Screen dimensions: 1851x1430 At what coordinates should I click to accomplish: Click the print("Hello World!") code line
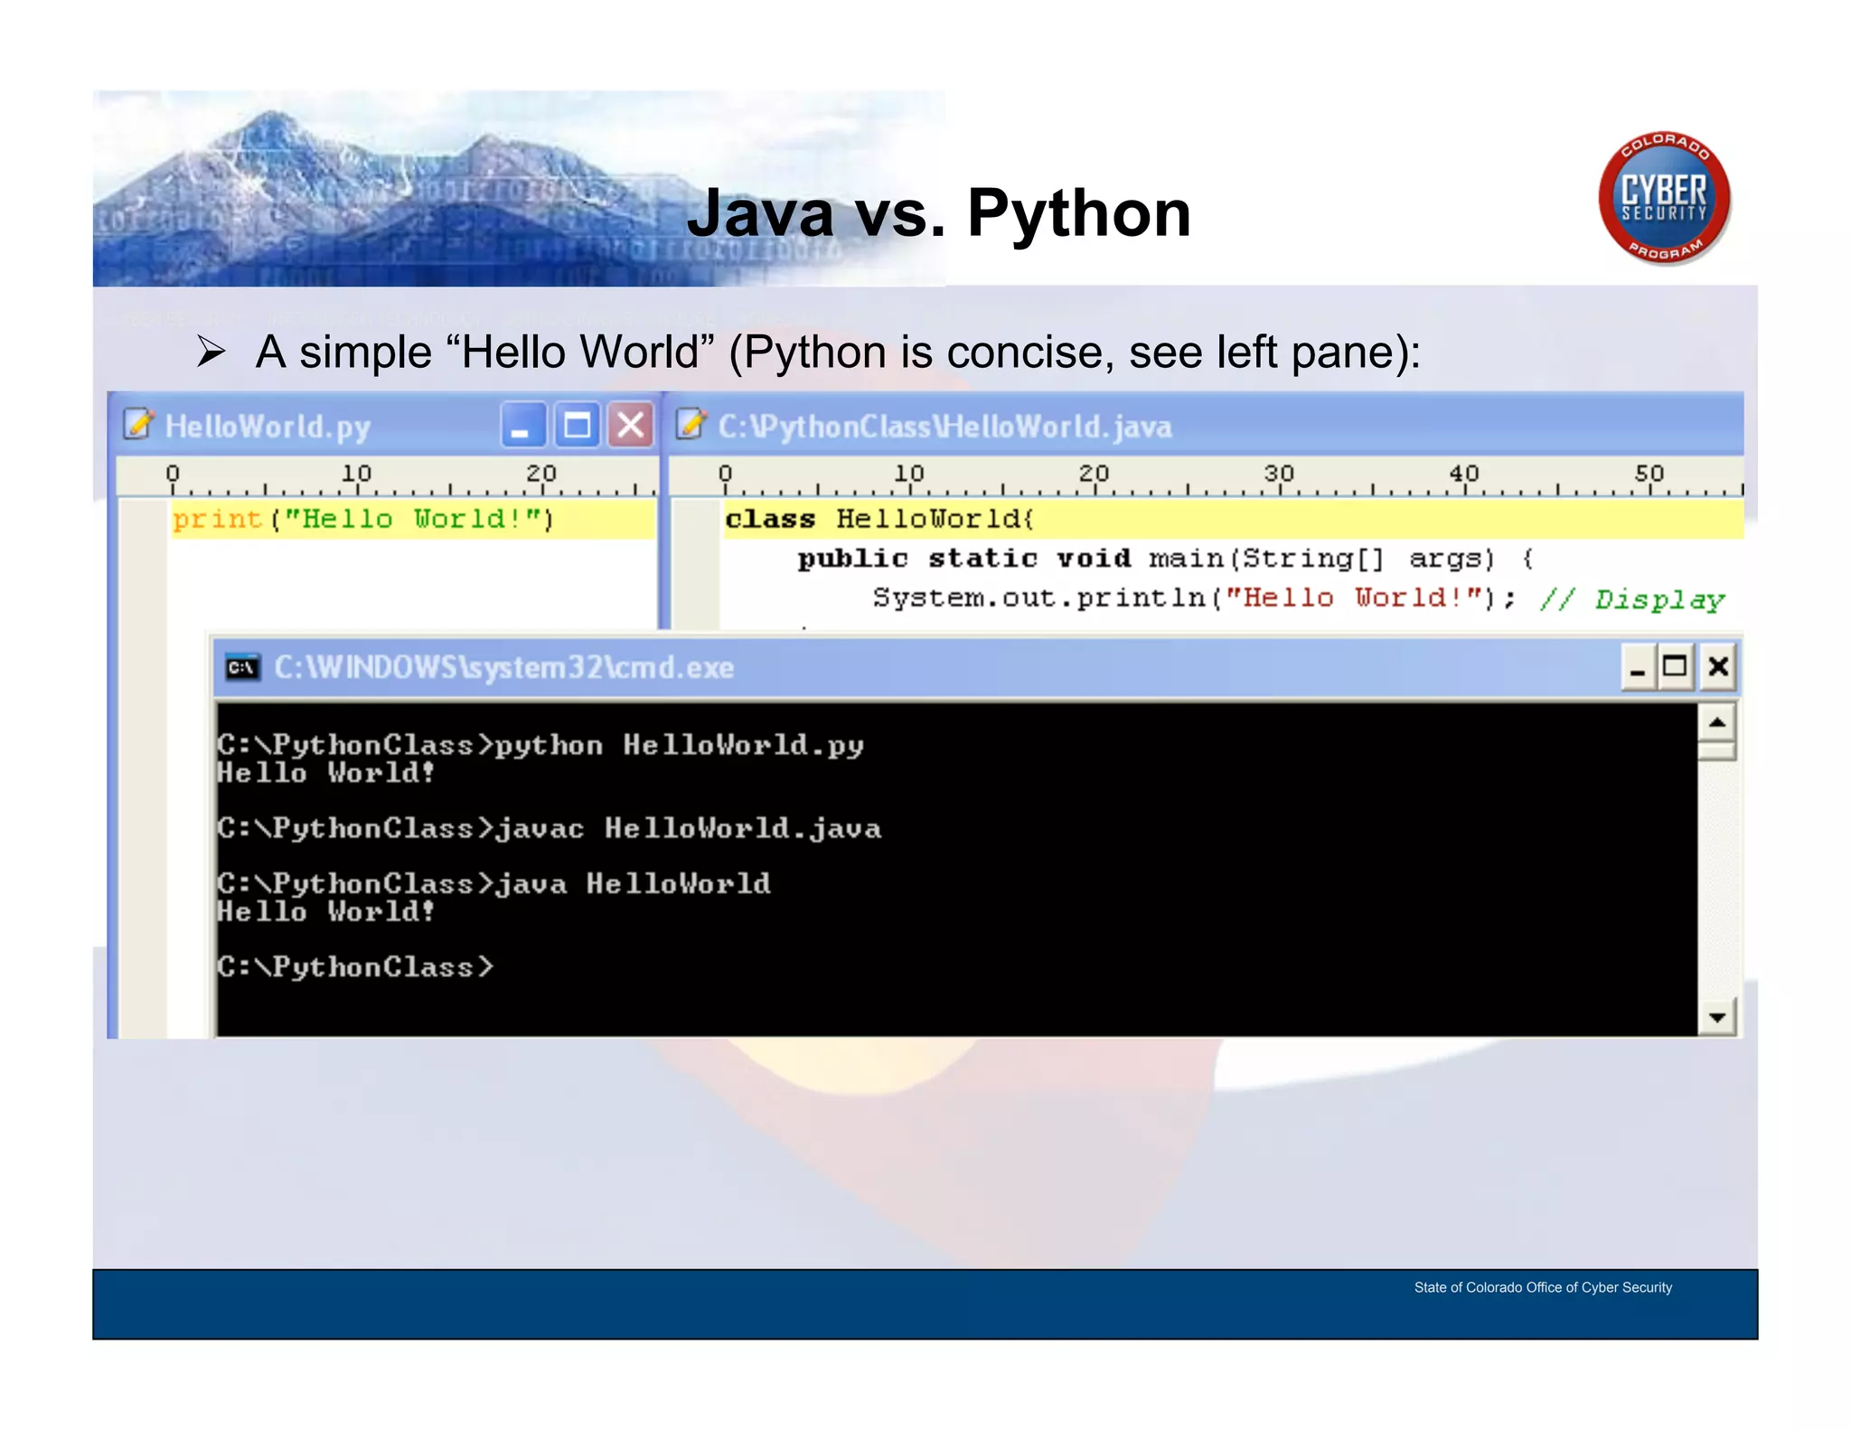click(363, 519)
